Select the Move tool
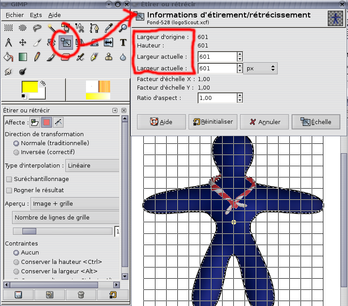The width and height of the screenshot is (348, 306). (22, 43)
